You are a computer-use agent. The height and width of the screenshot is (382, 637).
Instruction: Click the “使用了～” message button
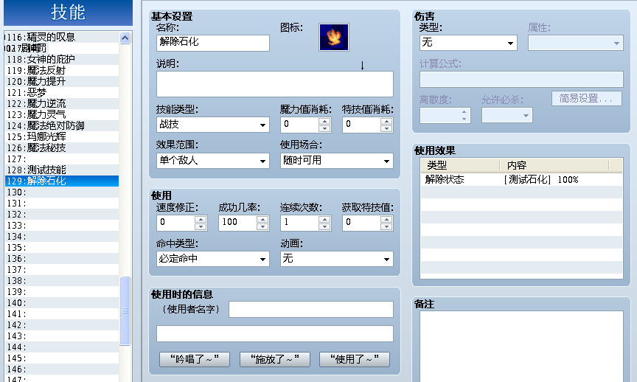pos(355,359)
